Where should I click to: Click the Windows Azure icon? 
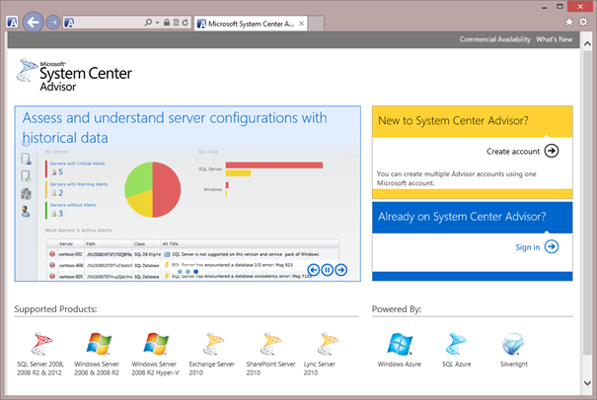400,344
